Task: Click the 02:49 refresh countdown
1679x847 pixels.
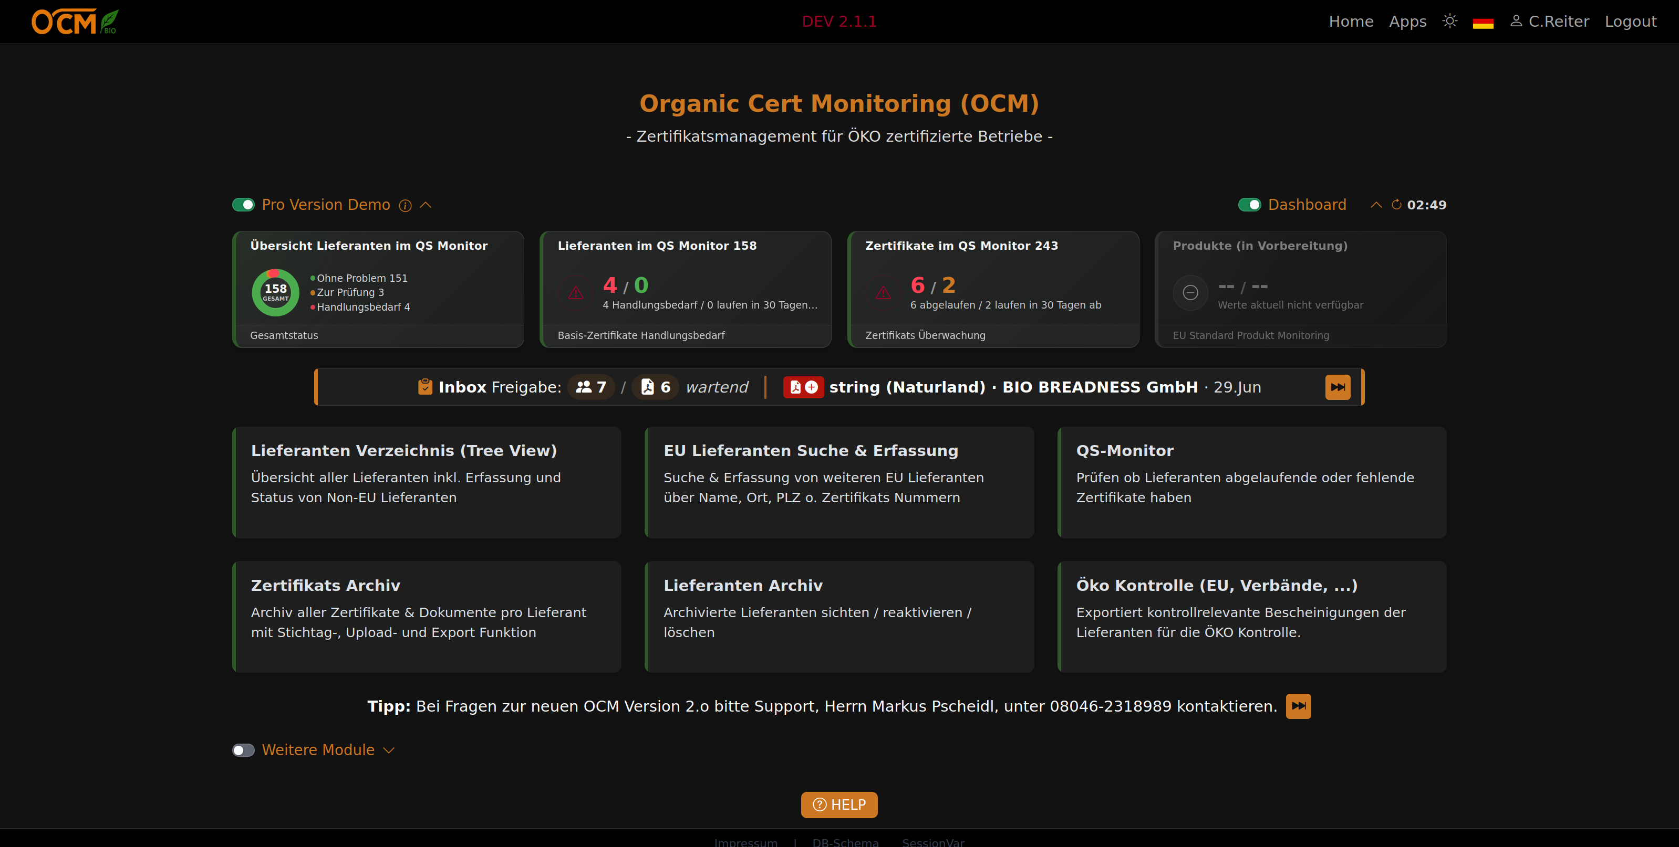Action: [1427, 205]
